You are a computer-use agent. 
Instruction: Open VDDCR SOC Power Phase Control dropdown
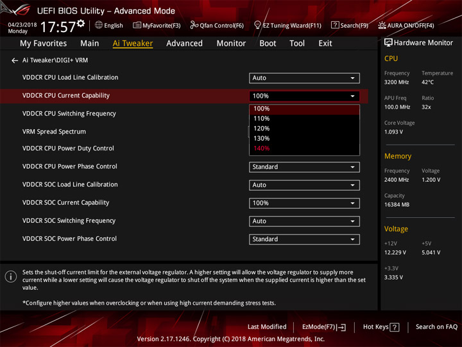(304, 239)
